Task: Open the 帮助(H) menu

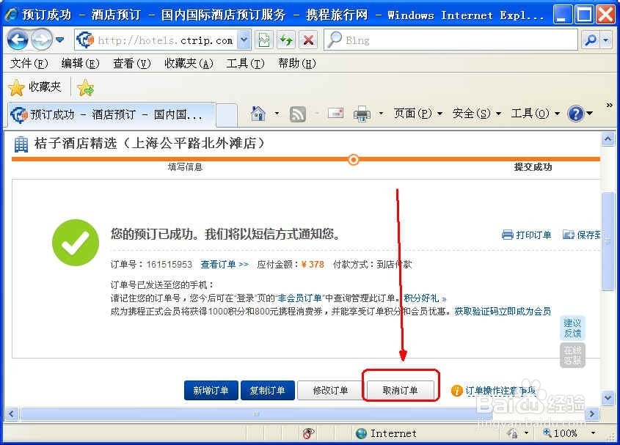Action: point(297,63)
